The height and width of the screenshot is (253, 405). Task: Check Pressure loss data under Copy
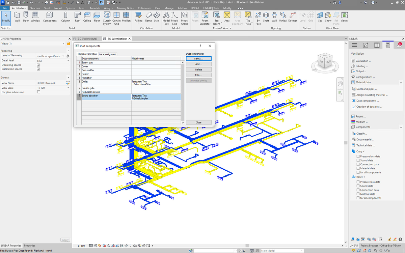(358, 157)
